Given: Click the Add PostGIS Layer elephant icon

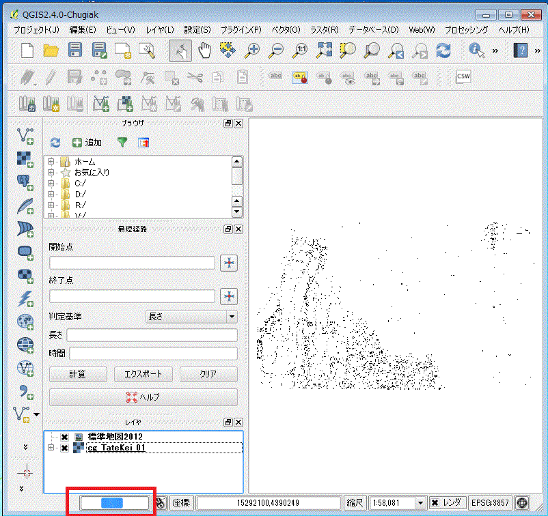Looking at the screenshot, I should (25, 182).
